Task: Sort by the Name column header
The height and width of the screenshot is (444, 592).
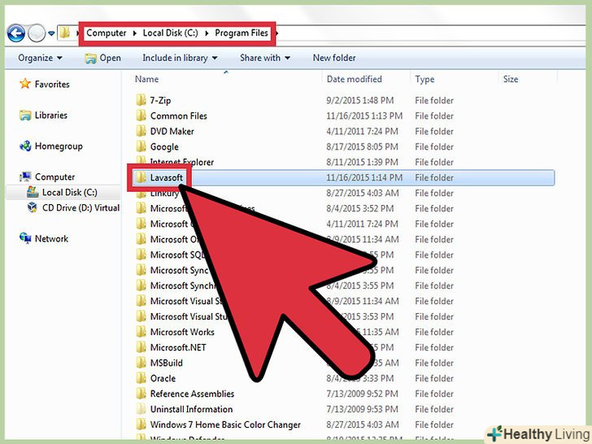Action: click(x=147, y=79)
